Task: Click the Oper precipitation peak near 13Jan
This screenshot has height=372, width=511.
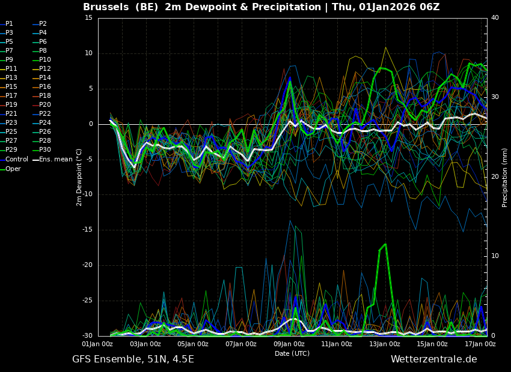Action: coord(385,244)
